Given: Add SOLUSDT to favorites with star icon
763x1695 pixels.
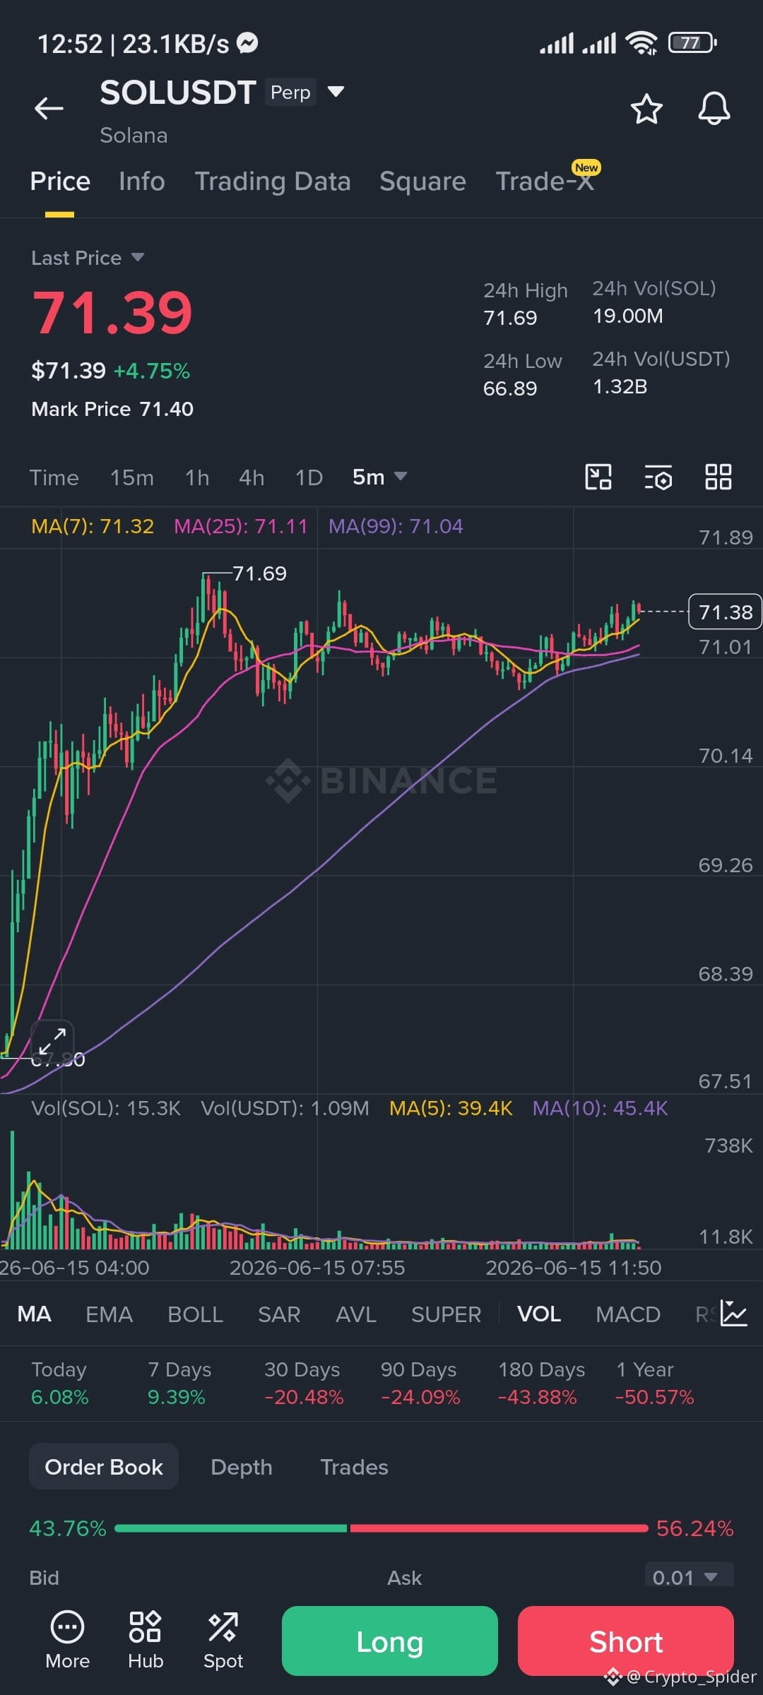Looking at the screenshot, I should pos(646,109).
